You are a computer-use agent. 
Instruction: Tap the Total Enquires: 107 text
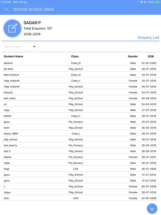[x=38, y=28]
